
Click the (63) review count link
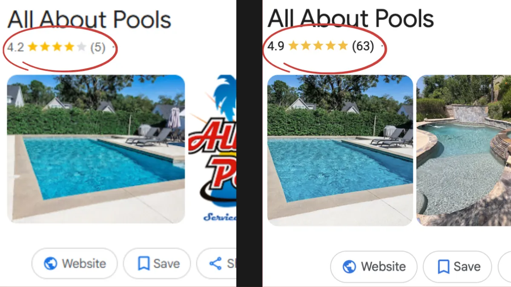pyautogui.click(x=363, y=46)
